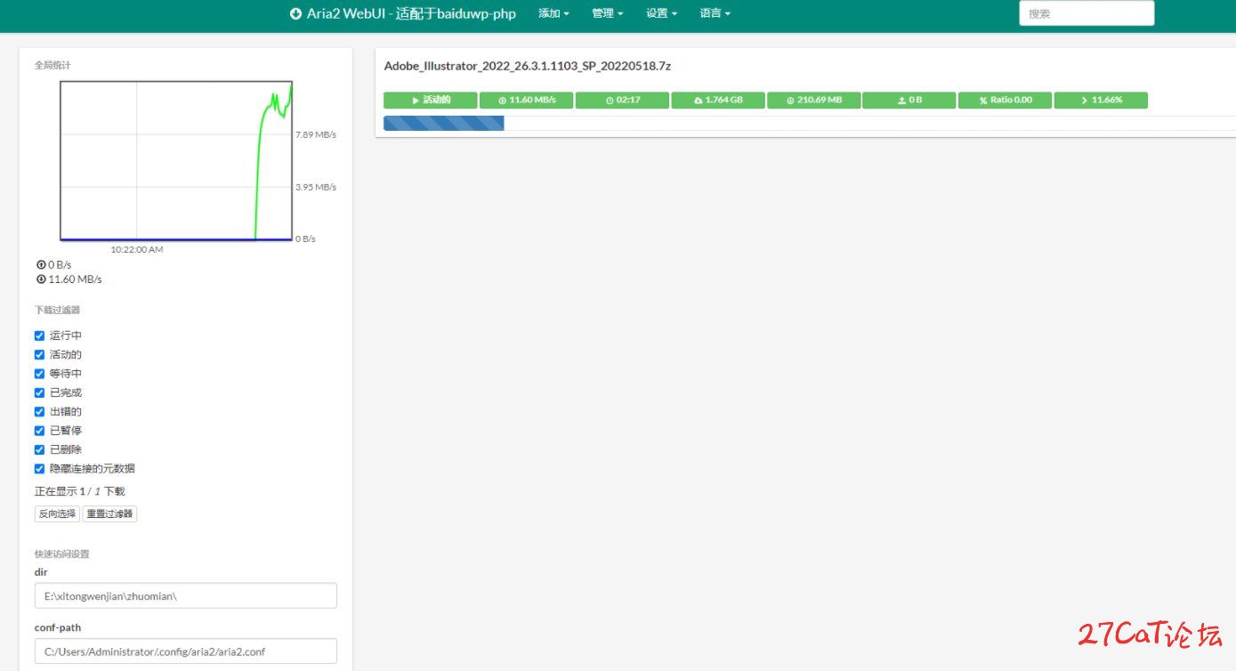Open the 语言 dropdown menu
1236x671 pixels.
[715, 13]
